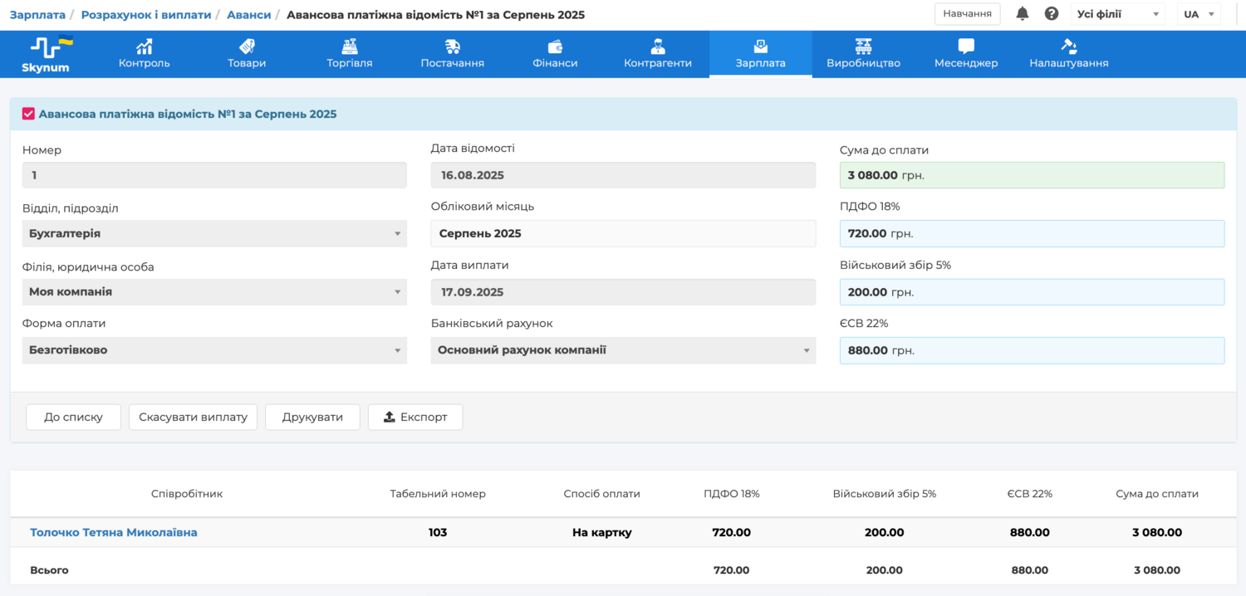The image size is (1246, 596).
Task: Click the Дата виплати date field
Action: pyautogui.click(x=623, y=292)
